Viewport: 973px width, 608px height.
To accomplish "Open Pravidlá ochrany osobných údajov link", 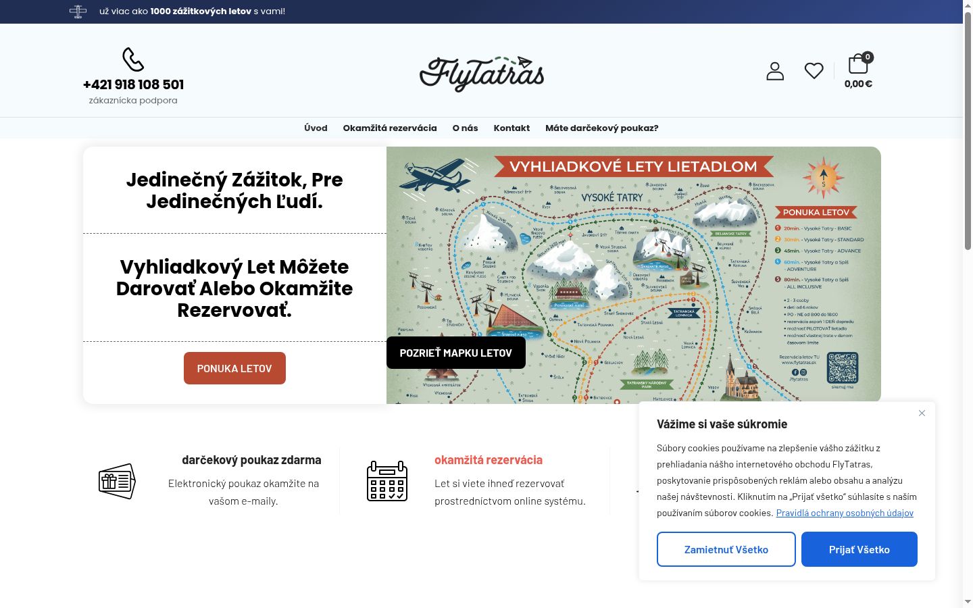I will pos(845,513).
